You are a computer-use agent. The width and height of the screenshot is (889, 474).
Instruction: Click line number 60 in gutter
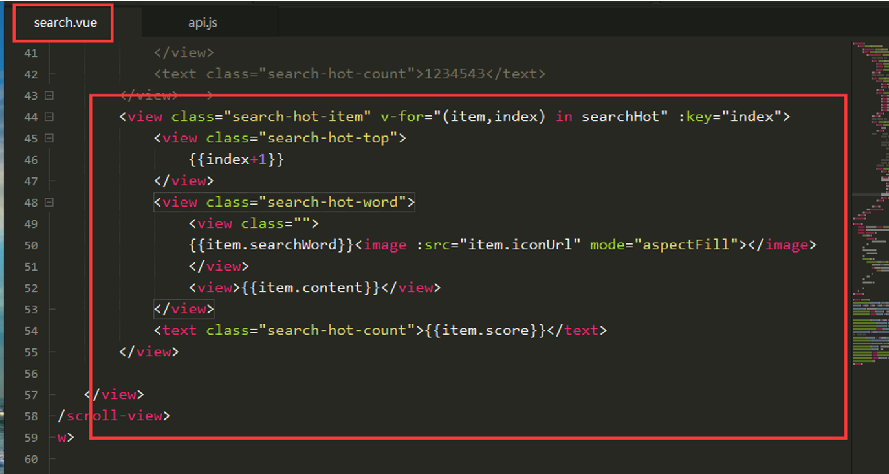click(30, 458)
